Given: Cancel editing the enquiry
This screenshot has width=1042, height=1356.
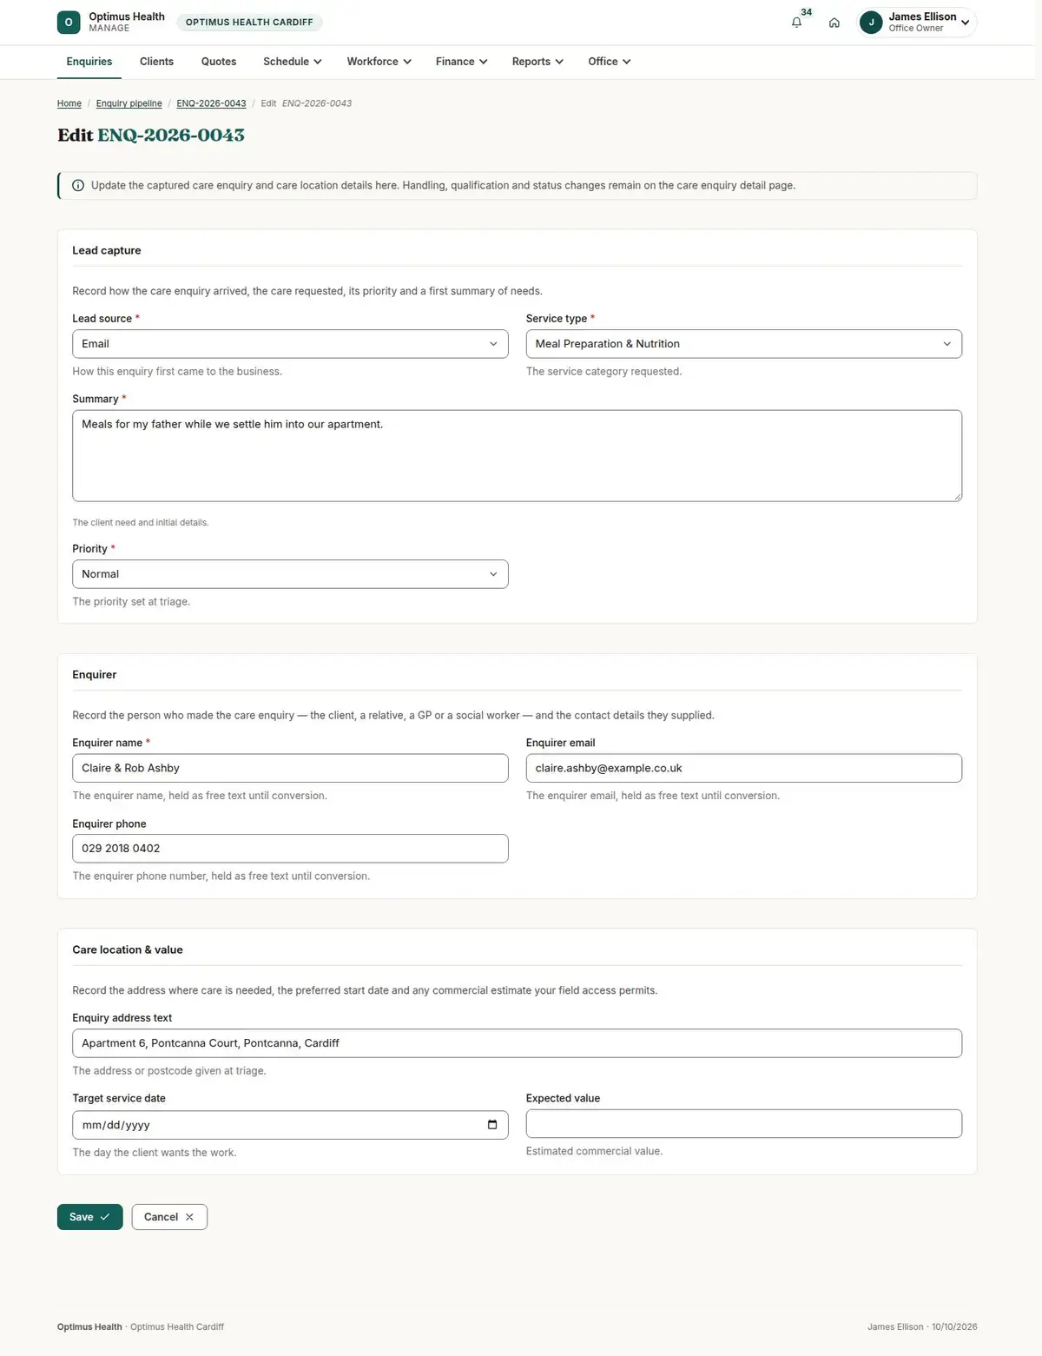Looking at the screenshot, I should 169,1217.
